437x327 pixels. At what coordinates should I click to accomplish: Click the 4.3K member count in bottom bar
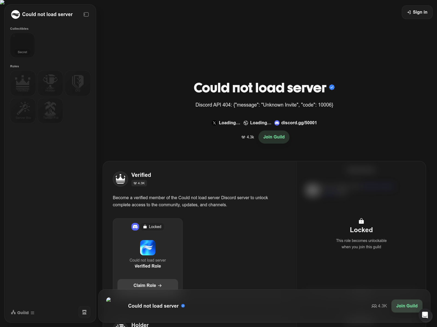coord(379,306)
